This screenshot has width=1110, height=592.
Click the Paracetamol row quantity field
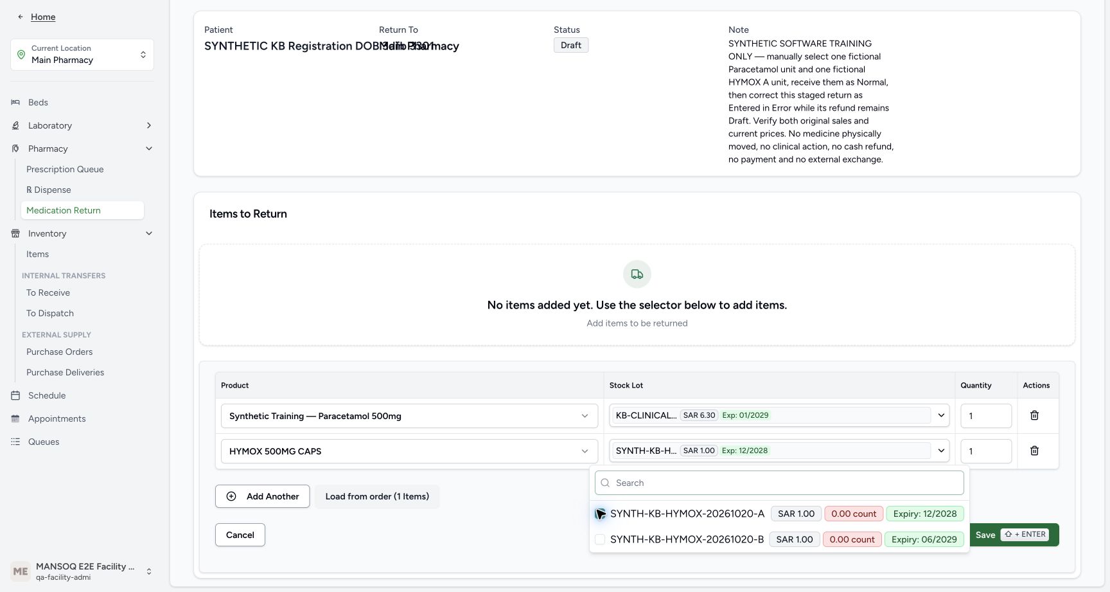[986, 416]
